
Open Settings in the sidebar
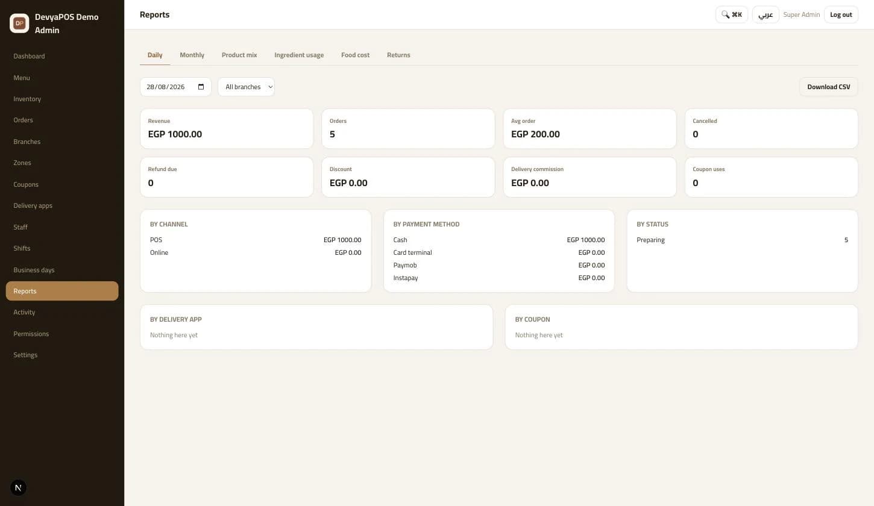[x=62, y=355]
